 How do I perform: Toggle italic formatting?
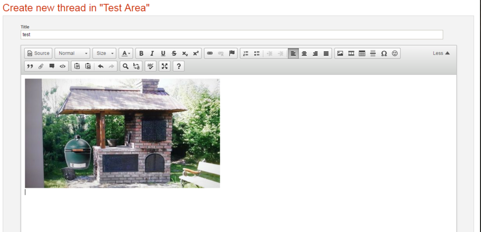click(152, 53)
